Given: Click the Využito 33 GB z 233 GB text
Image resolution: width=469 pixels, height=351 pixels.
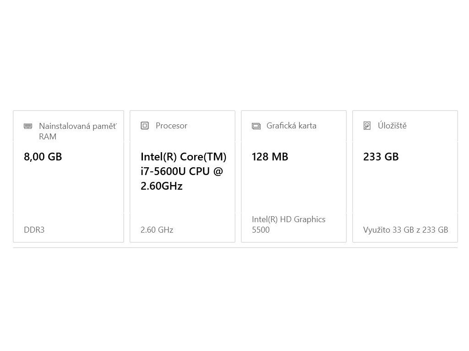Looking at the screenshot, I should 405,230.
